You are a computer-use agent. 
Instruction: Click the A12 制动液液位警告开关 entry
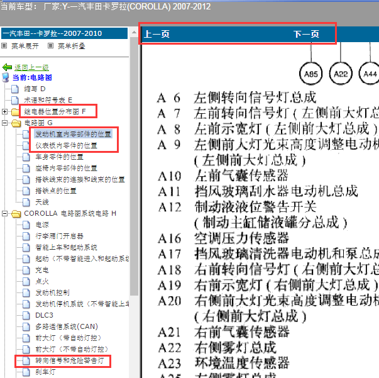[238, 207]
